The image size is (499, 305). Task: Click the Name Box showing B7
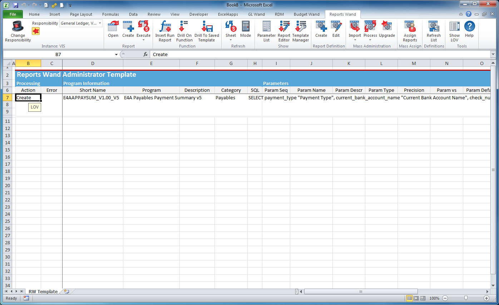point(58,55)
